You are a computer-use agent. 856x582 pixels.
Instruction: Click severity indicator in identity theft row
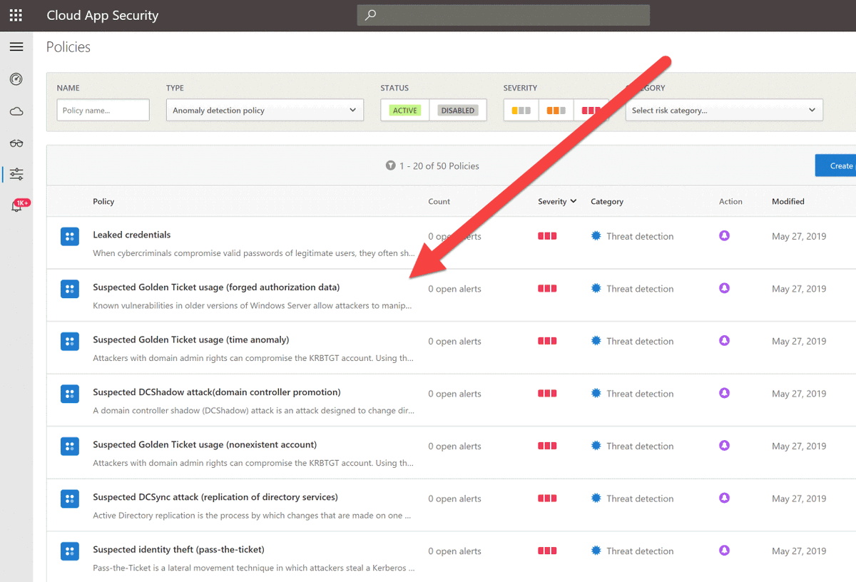(x=547, y=551)
